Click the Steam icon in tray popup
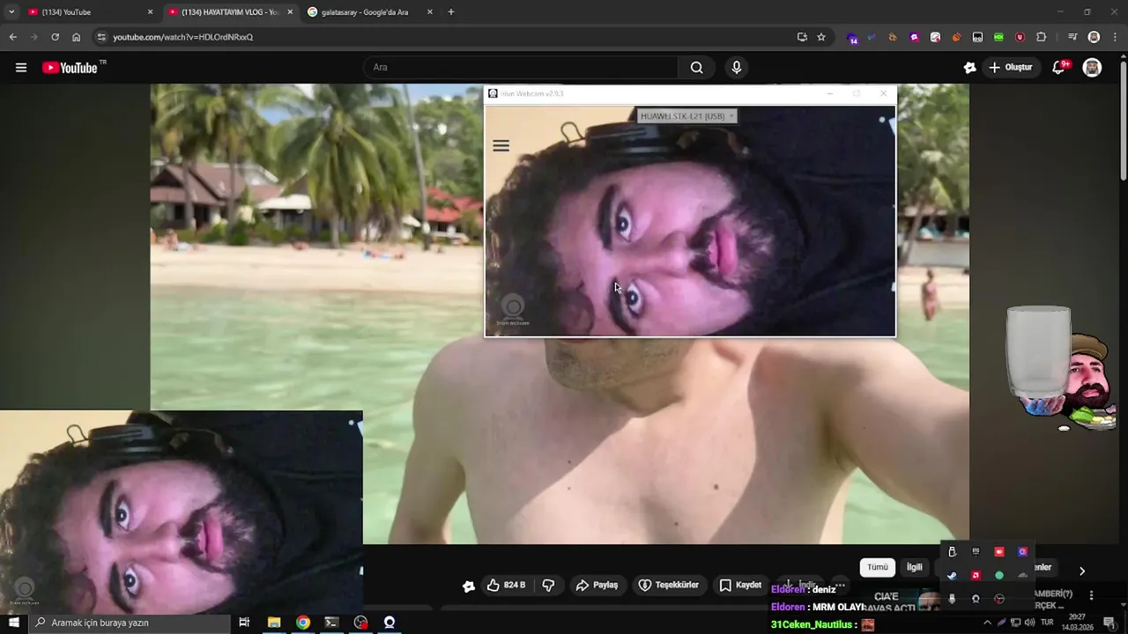 [x=952, y=575]
